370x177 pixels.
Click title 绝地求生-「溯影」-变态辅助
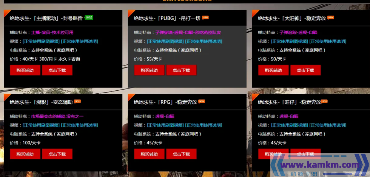click(x=41, y=102)
